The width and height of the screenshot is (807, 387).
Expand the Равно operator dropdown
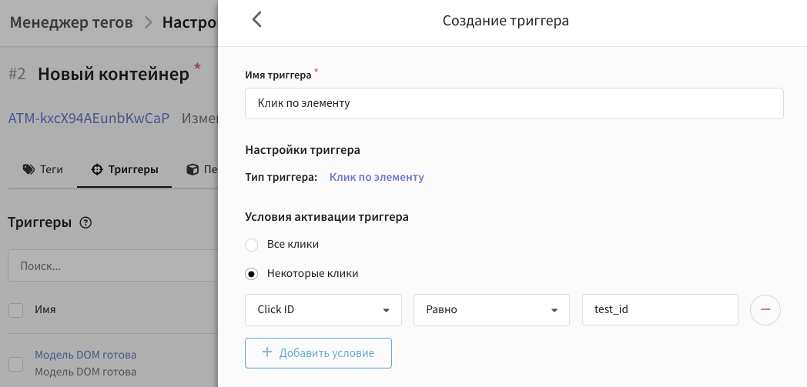pyautogui.click(x=491, y=310)
